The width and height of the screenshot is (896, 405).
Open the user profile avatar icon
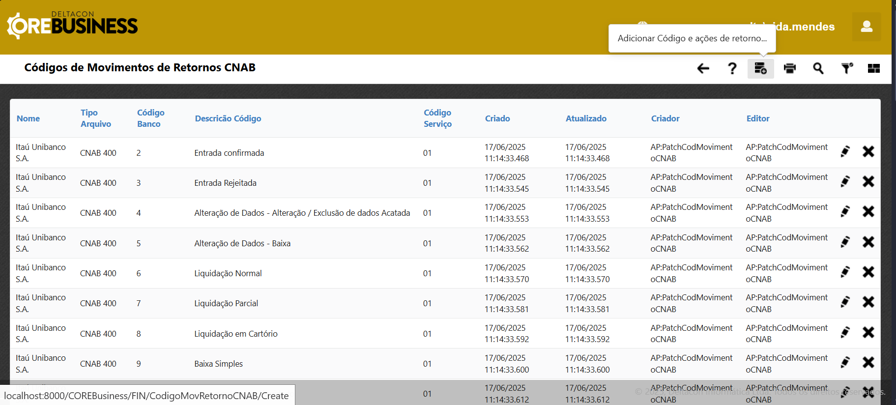(867, 27)
